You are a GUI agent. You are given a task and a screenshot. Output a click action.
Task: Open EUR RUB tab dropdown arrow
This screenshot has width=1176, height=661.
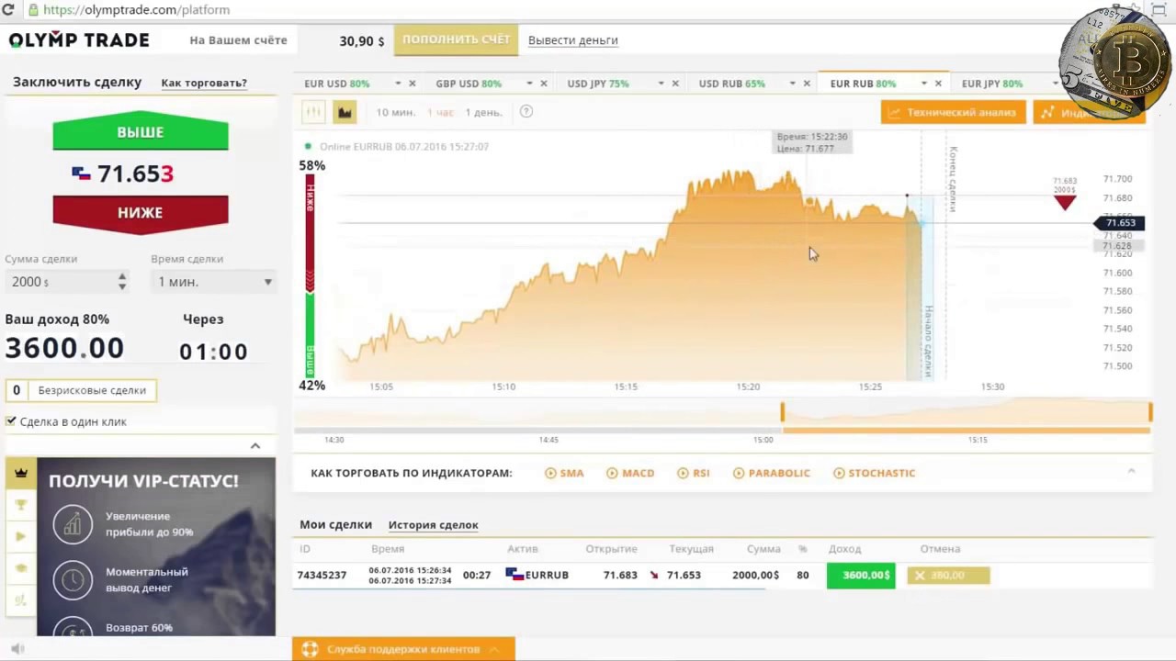click(x=923, y=84)
